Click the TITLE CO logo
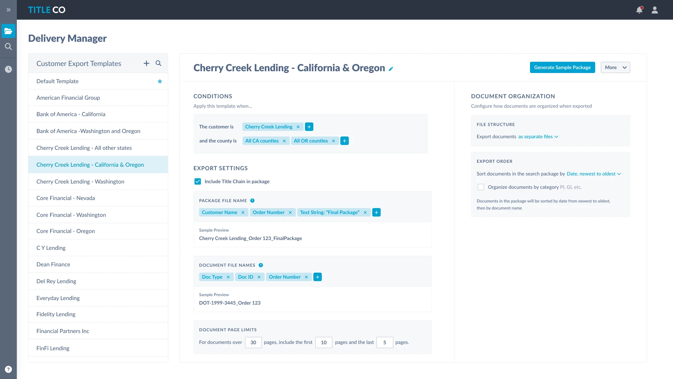This screenshot has height=379, width=673. pyautogui.click(x=47, y=10)
